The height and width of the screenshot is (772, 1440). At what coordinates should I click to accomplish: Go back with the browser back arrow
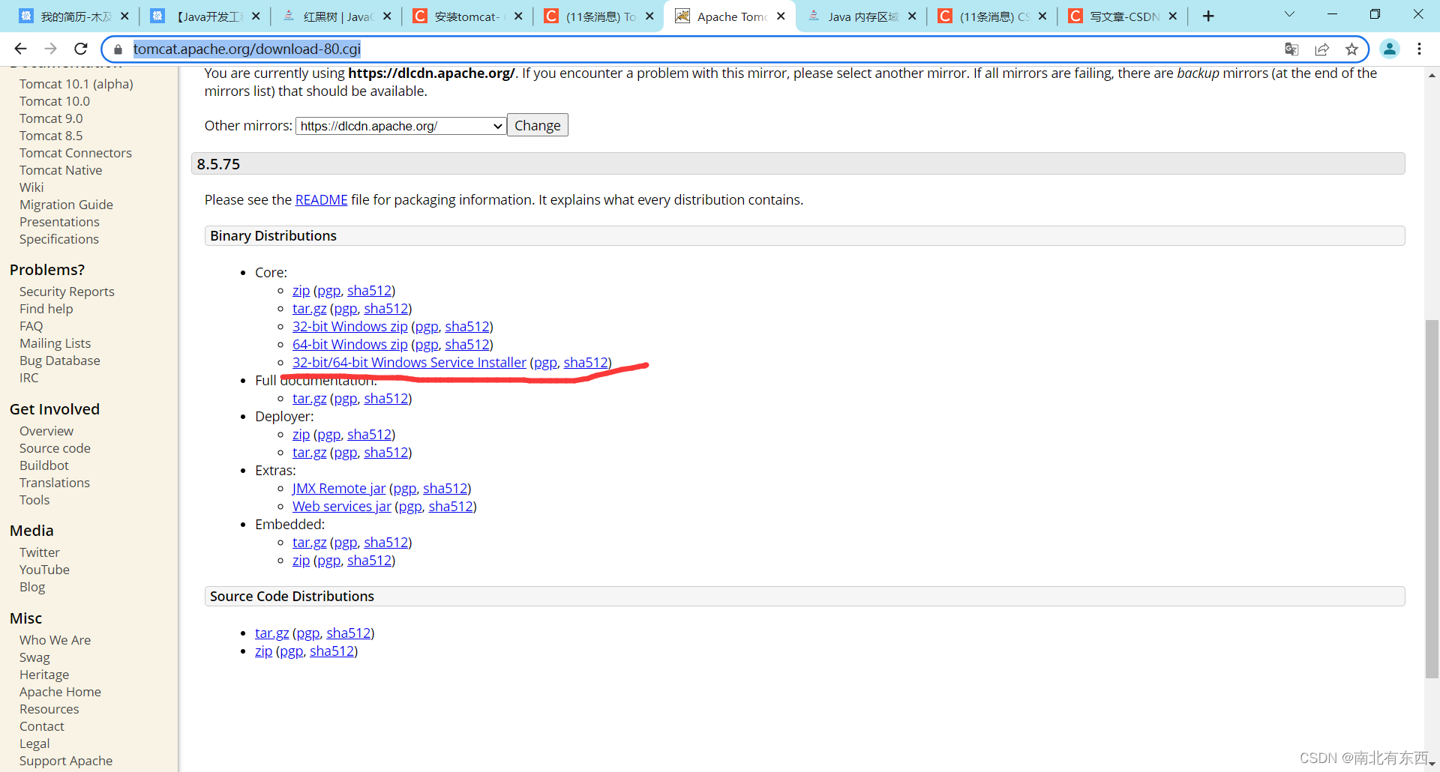[x=20, y=49]
